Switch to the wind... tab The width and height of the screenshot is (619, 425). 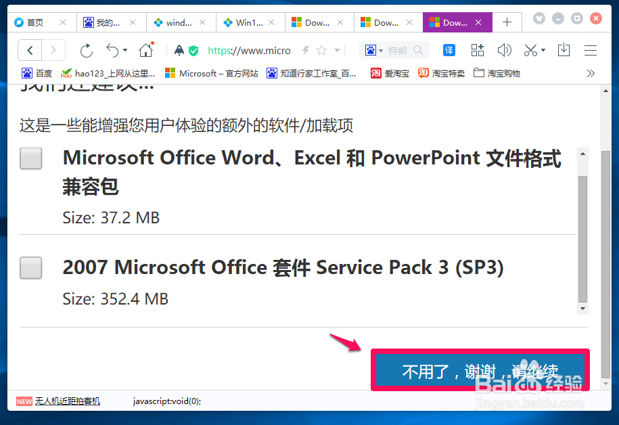click(179, 22)
